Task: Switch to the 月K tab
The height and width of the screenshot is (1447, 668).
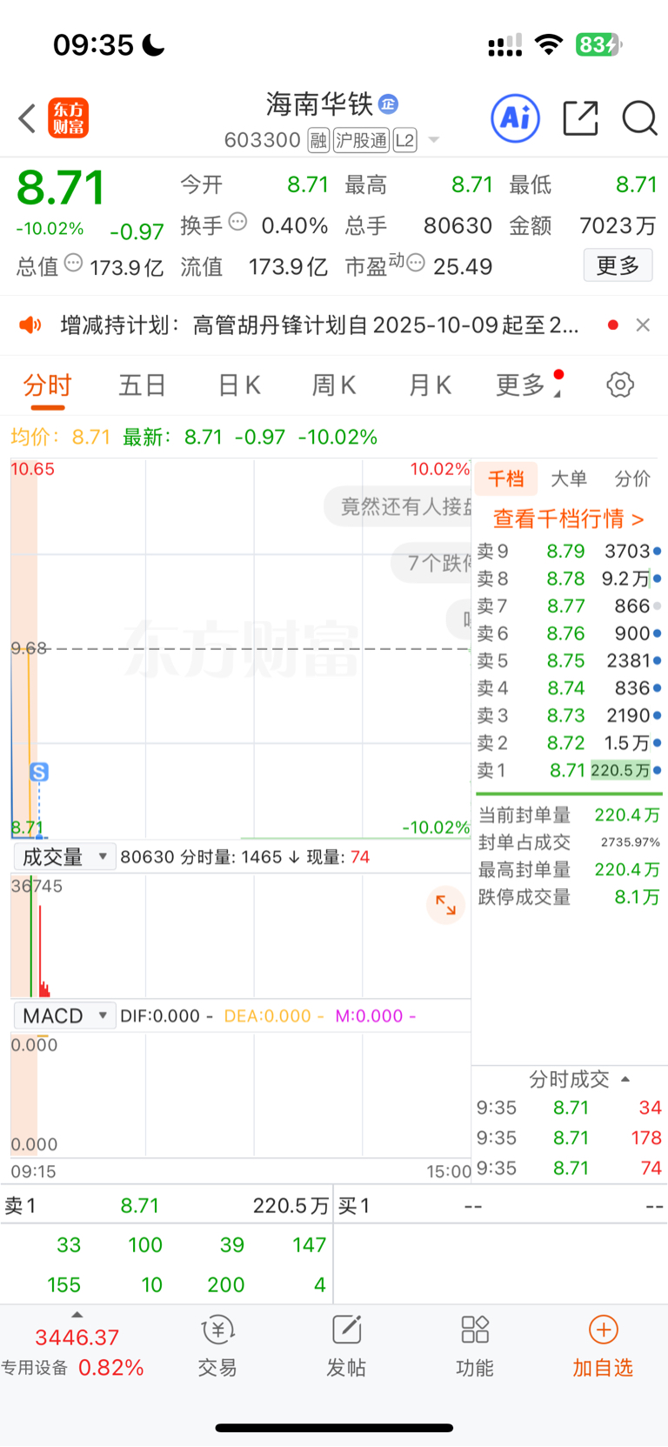Action: [430, 385]
